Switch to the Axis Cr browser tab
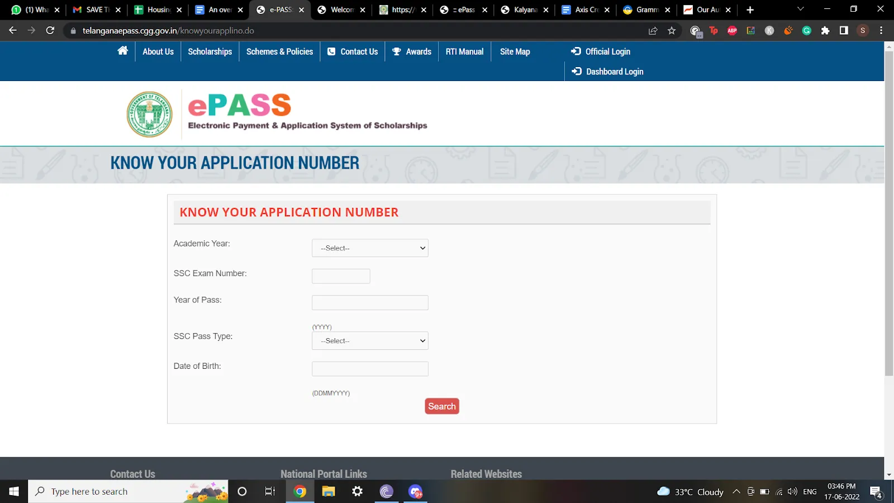894x503 pixels. pyautogui.click(x=586, y=10)
